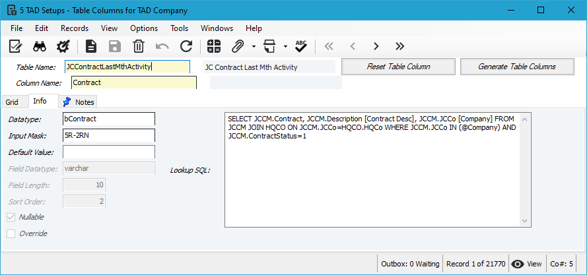Click the paperclip attachments icon
The image size is (587, 275).
[x=237, y=46]
